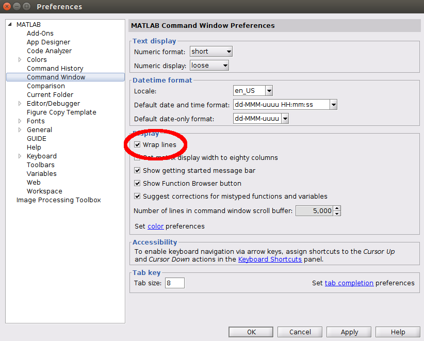Screen dimensions: 424x341
Task: Select General tree item label
Action: (x=39, y=130)
